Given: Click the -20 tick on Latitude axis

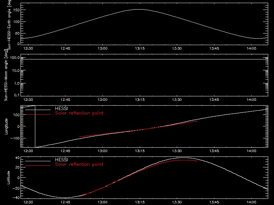Looking at the screenshot, I should 16,188.
